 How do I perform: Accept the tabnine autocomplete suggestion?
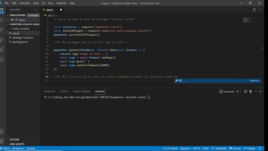tap(218, 81)
